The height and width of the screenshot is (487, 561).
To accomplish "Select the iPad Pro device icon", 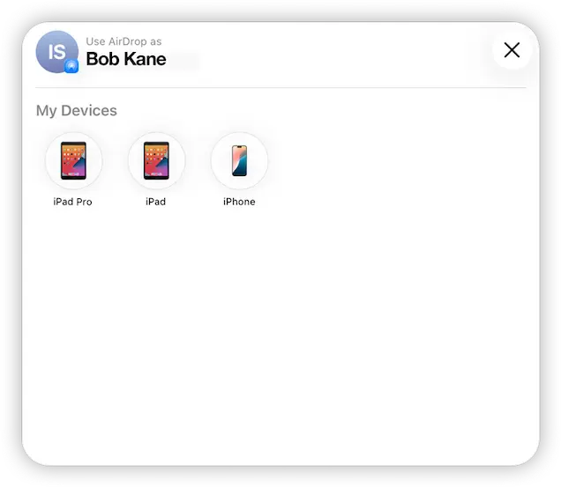I will pos(73,161).
